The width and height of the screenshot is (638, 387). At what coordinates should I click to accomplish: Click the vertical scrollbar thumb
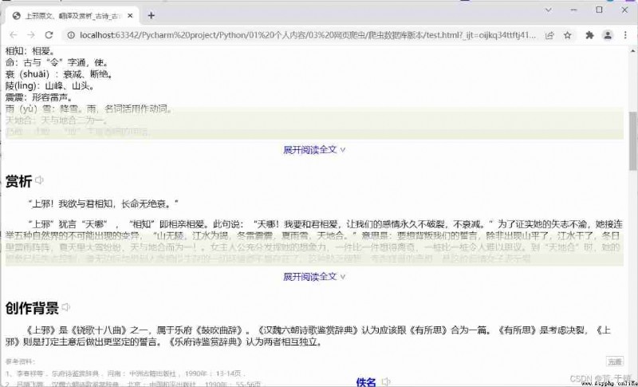click(632, 140)
